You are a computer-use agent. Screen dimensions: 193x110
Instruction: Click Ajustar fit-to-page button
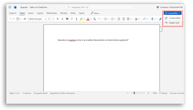[163, 93]
